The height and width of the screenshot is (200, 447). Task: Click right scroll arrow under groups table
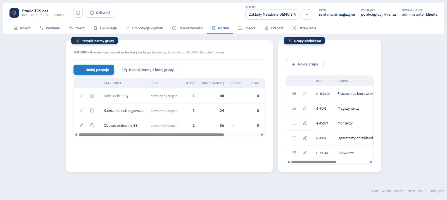(371, 162)
